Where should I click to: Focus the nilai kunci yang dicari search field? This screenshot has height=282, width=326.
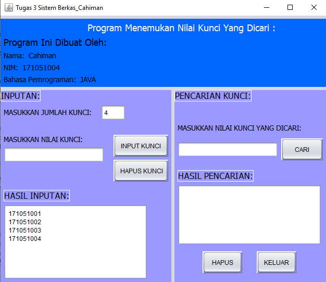pyautogui.click(x=228, y=149)
